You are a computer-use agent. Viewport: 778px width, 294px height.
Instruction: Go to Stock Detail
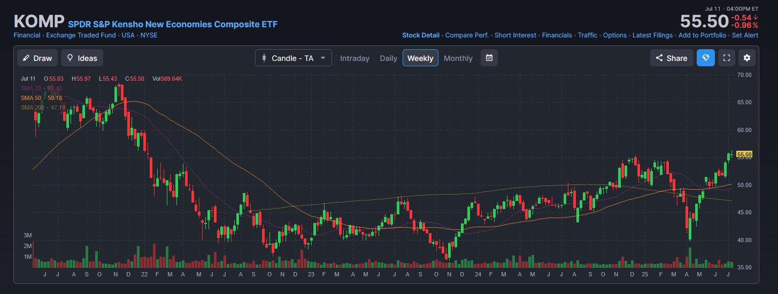point(421,35)
